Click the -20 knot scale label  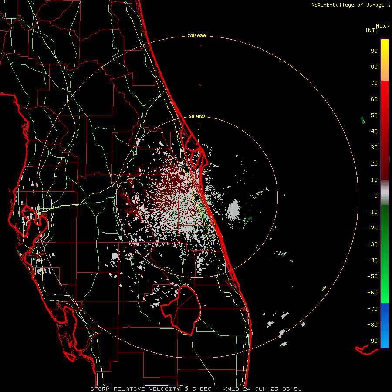(x=372, y=228)
